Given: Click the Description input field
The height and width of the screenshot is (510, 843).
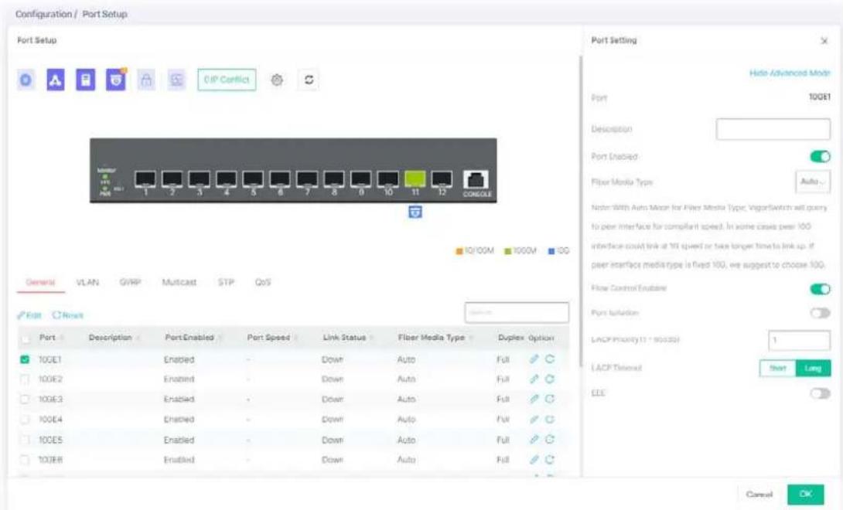Looking at the screenshot, I should click(x=773, y=129).
